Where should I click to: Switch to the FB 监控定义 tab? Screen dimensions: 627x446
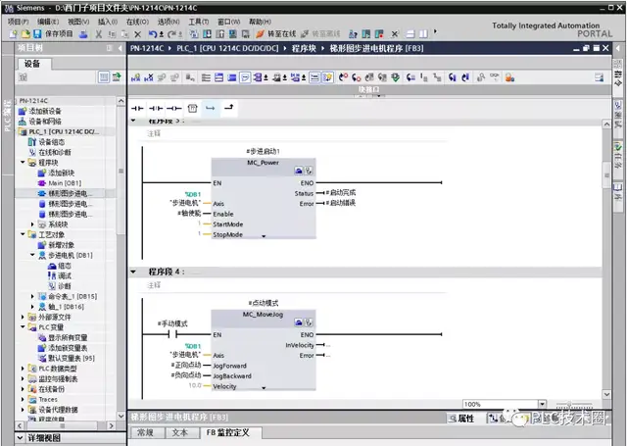[226, 432]
